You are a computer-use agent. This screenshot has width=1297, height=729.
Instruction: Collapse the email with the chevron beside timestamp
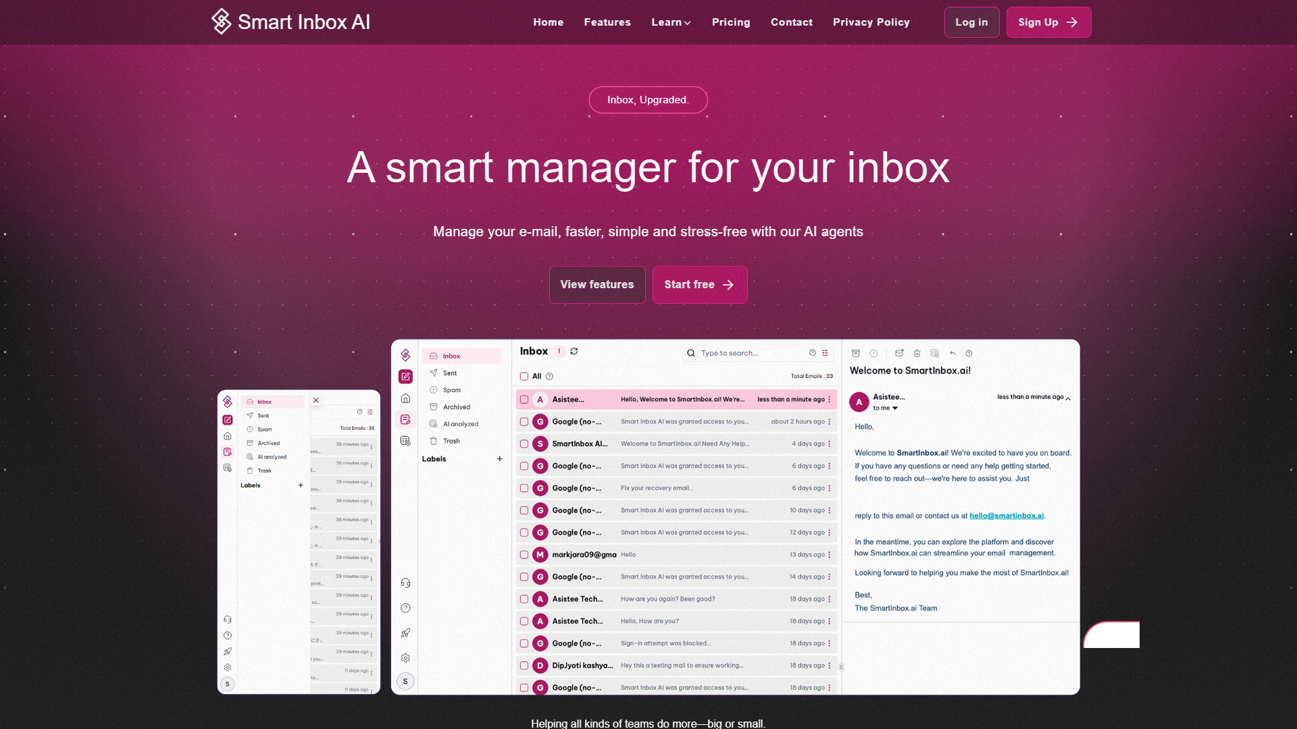click(x=1069, y=398)
